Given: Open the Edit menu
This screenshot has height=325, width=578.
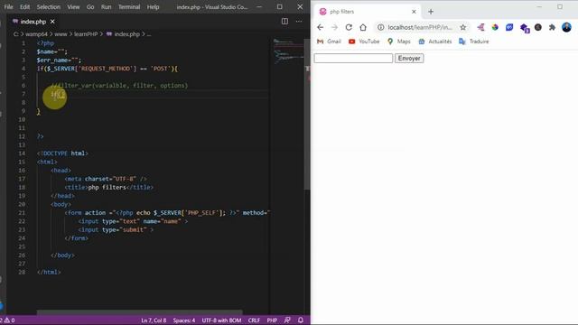Looking at the screenshot, I should coord(24,6).
